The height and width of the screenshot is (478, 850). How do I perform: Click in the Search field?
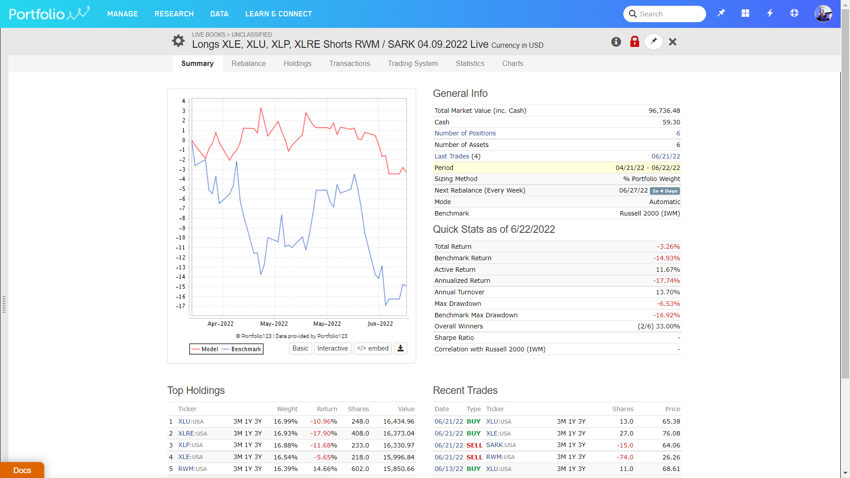coord(668,14)
